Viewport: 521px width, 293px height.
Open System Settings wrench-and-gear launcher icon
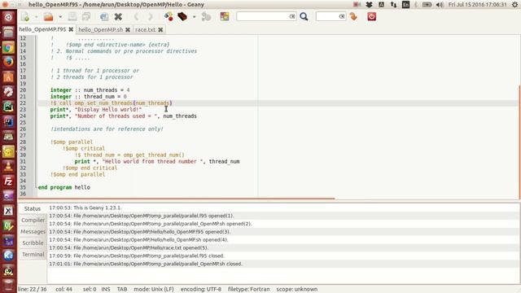point(8,92)
